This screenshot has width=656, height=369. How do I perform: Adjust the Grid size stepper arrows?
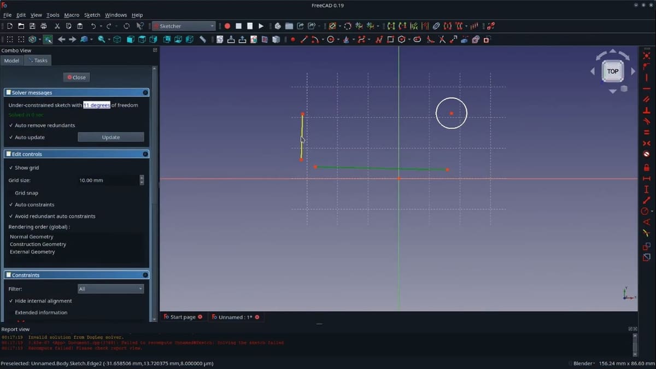(x=142, y=180)
